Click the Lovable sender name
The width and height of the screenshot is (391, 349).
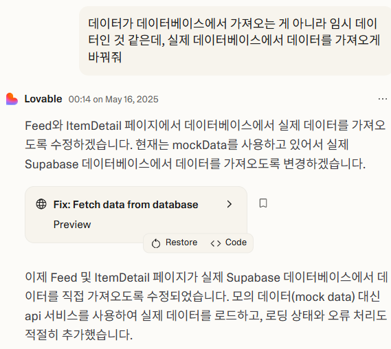(43, 99)
